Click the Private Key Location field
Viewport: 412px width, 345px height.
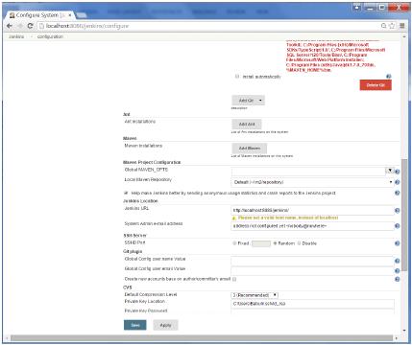point(312,304)
